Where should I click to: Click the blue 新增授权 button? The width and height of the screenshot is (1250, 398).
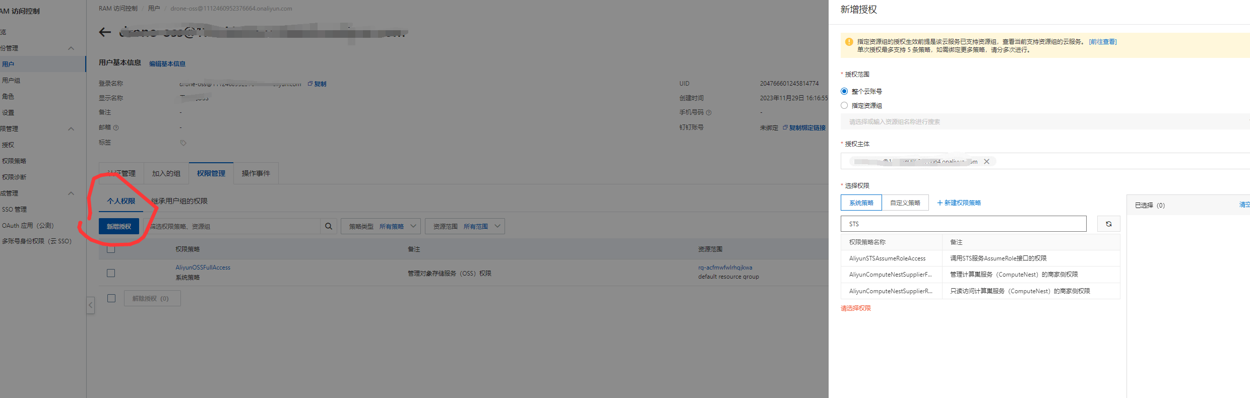point(119,226)
